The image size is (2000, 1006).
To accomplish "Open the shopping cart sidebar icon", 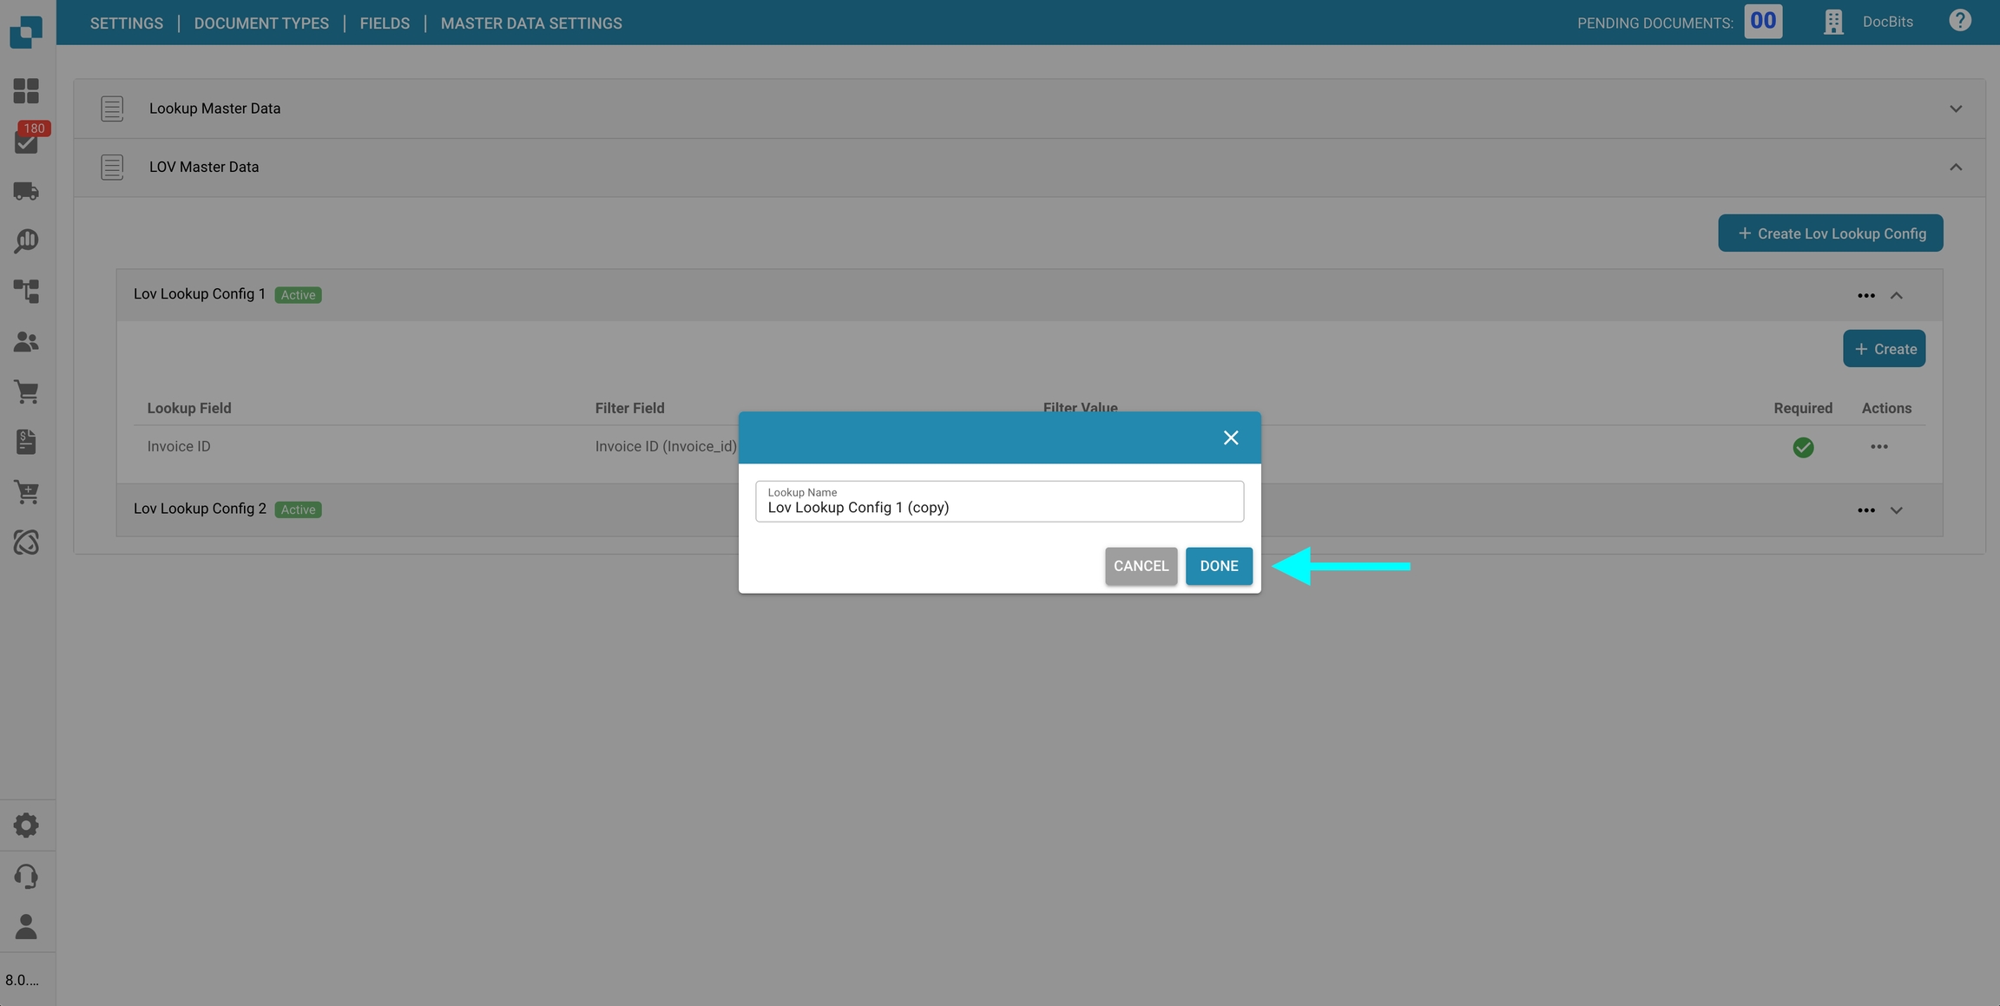I will point(26,392).
